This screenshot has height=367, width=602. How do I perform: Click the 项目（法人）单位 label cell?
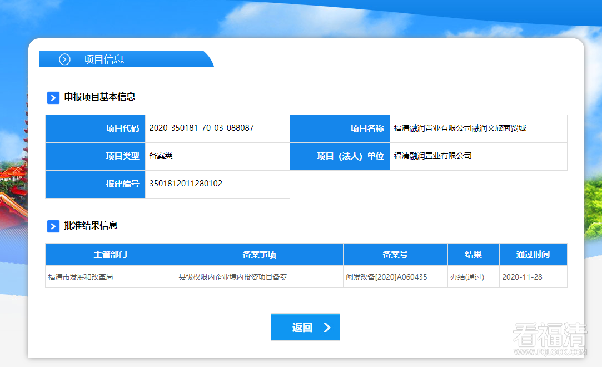click(340, 156)
